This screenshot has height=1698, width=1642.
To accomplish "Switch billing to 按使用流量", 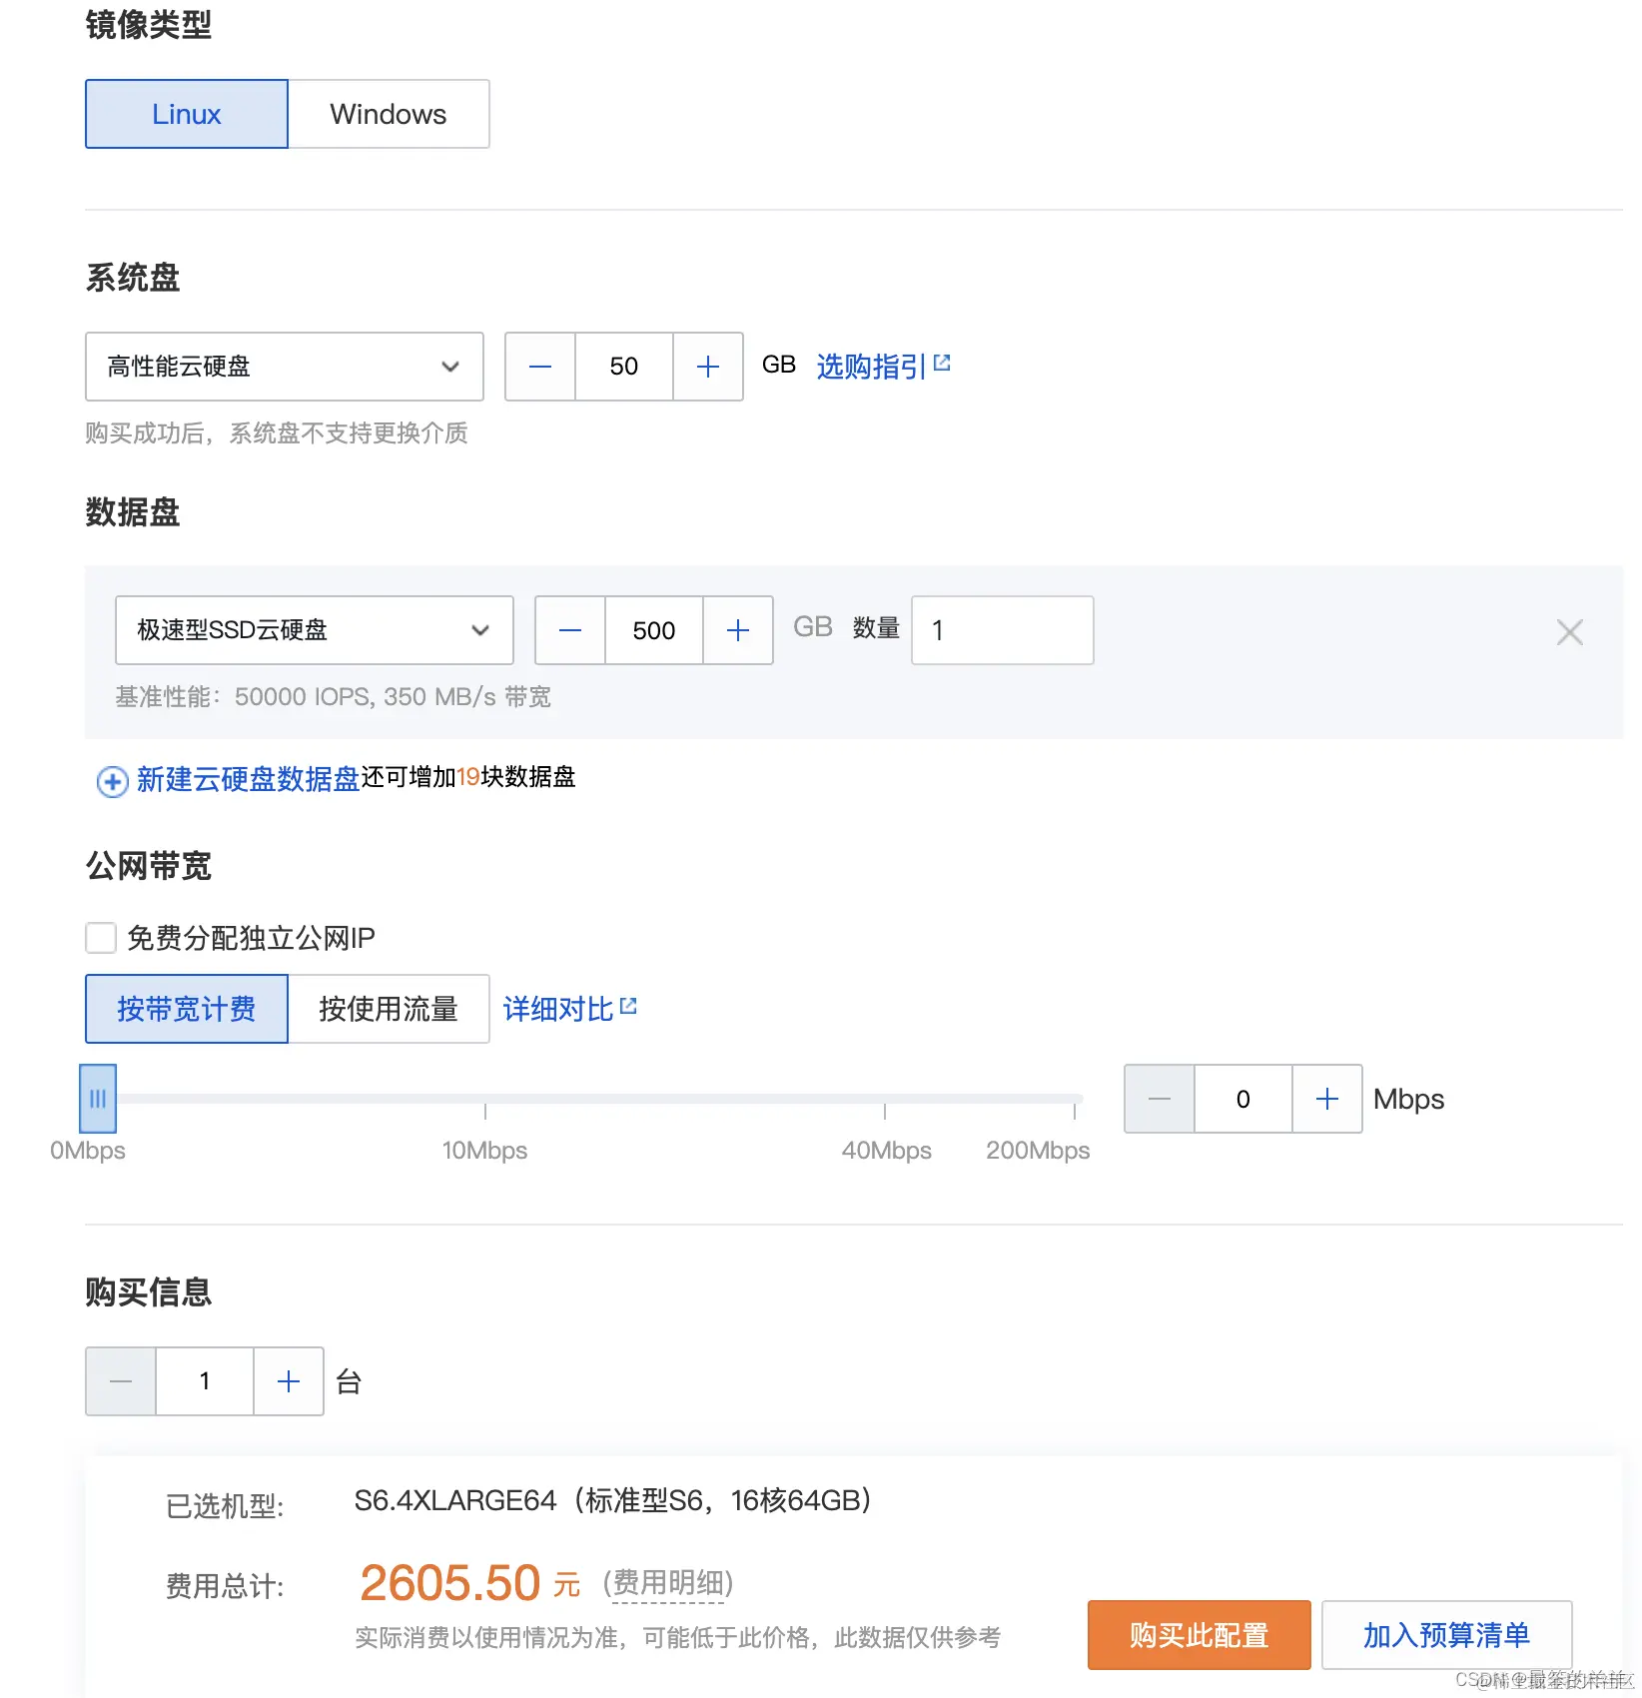I will [389, 1009].
